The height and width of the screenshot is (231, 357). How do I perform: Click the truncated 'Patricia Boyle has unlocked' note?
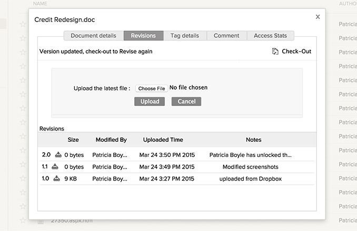click(x=250, y=155)
